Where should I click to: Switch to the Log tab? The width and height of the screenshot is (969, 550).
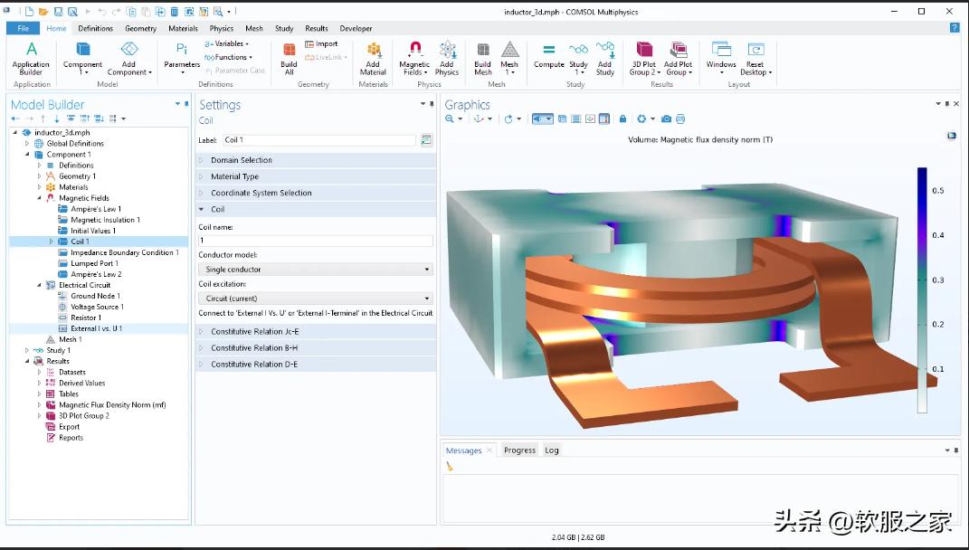click(551, 450)
